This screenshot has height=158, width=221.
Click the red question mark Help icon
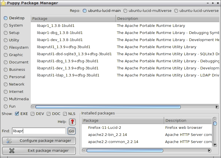coord(73,122)
